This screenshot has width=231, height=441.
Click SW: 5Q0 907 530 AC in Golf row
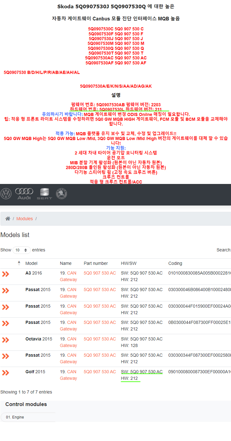point(142,372)
